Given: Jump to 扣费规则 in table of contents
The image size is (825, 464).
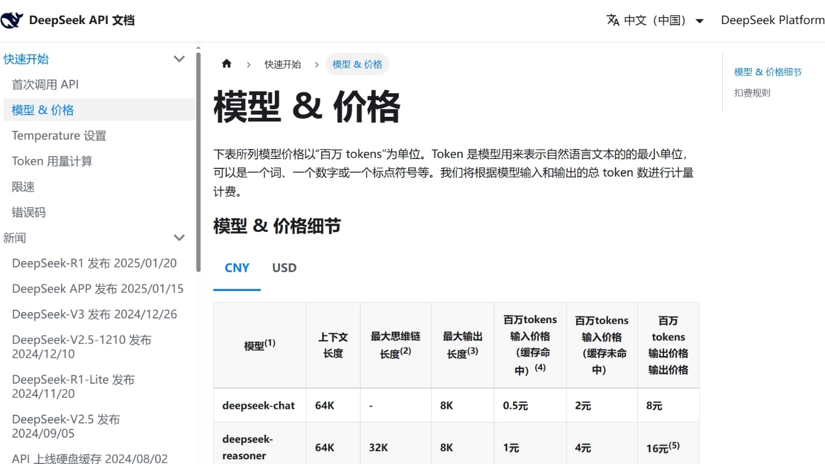Looking at the screenshot, I should click(x=752, y=93).
